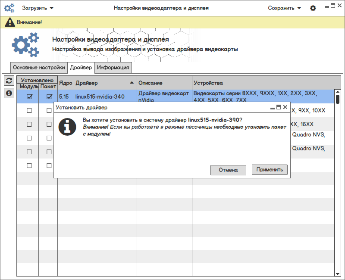Click the Устройства column header
The width and height of the screenshot is (345, 280).
(263, 83)
